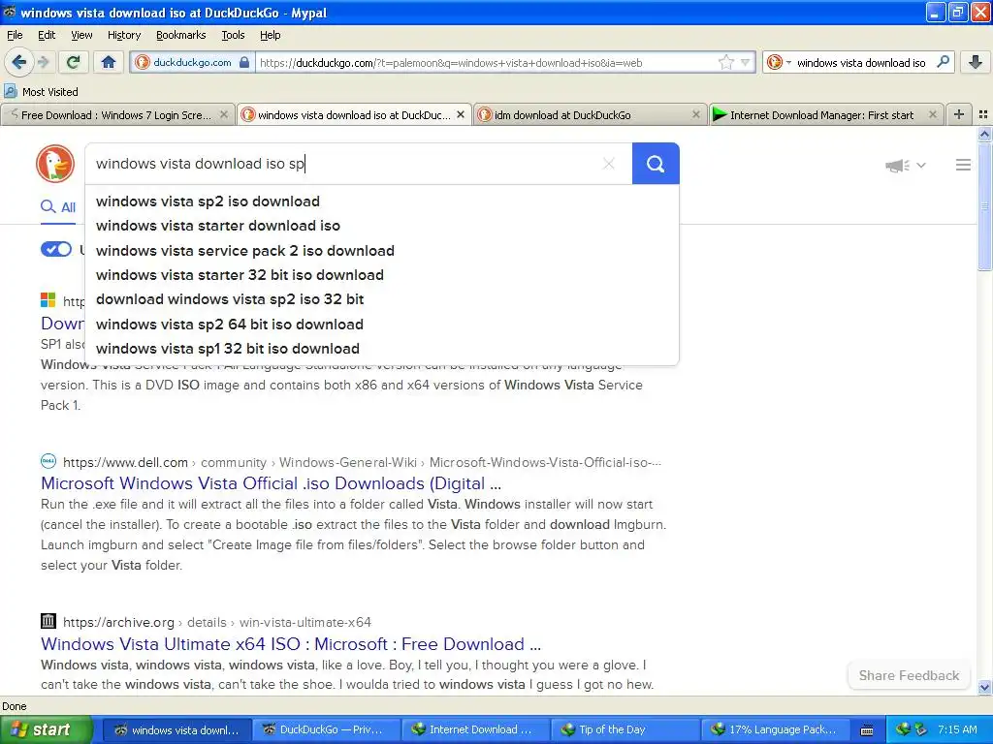
Task: Close the windows vista download iso tab
Action: [x=461, y=114]
